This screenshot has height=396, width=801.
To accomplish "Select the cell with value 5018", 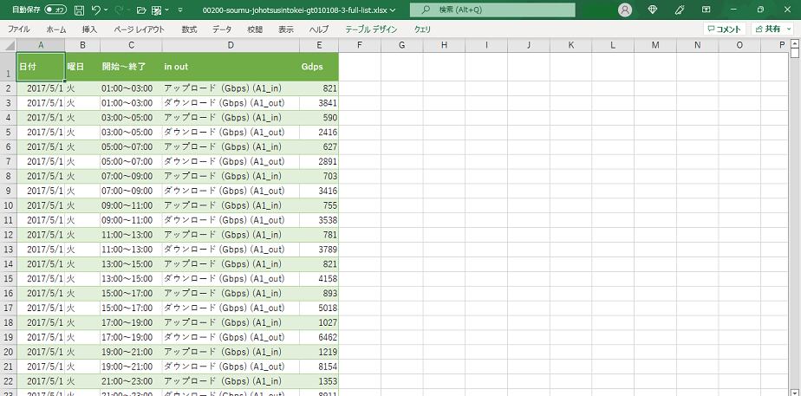I will pyautogui.click(x=319, y=308).
